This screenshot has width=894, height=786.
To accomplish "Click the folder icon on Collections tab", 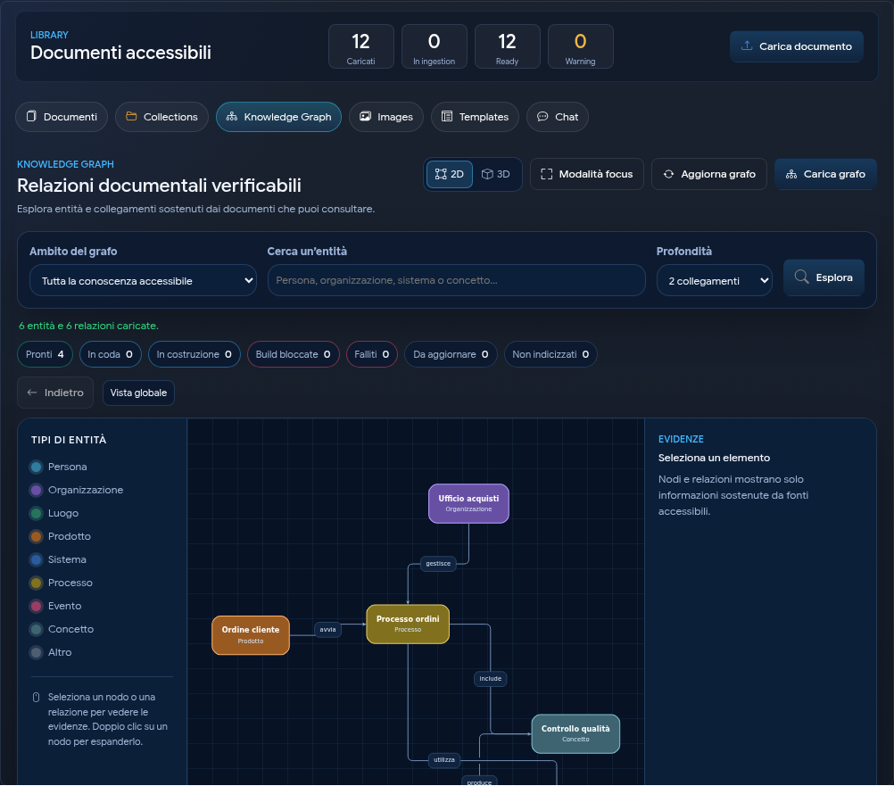I will pyautogui.click(x=131, y=116).
